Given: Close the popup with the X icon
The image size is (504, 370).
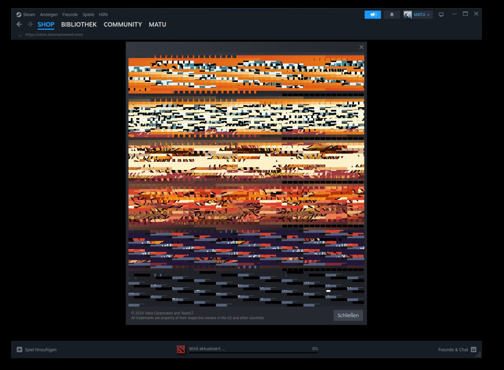Looking at the screenshot, I should [361, 47].
